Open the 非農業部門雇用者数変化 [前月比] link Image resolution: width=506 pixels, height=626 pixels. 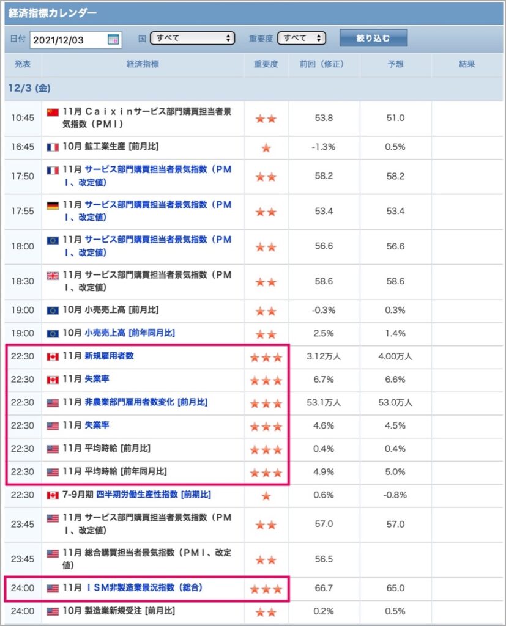pos(146,402)
